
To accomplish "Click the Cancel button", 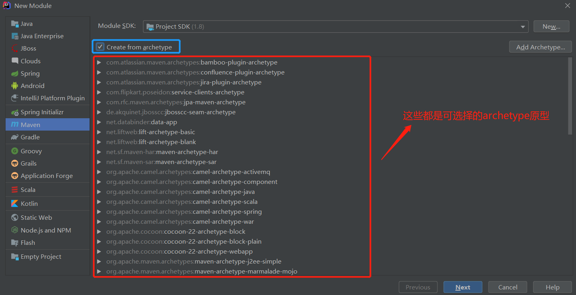I will 508,287.
